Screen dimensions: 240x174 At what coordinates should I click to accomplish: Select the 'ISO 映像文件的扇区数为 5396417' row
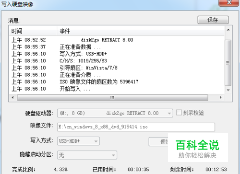(x=117, y=82)
